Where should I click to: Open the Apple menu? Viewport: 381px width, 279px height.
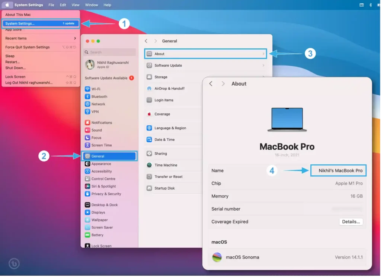tap(7, 5)
